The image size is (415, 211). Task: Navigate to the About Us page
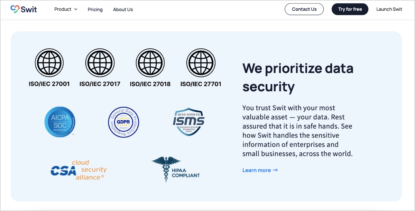tap(123, 9)
